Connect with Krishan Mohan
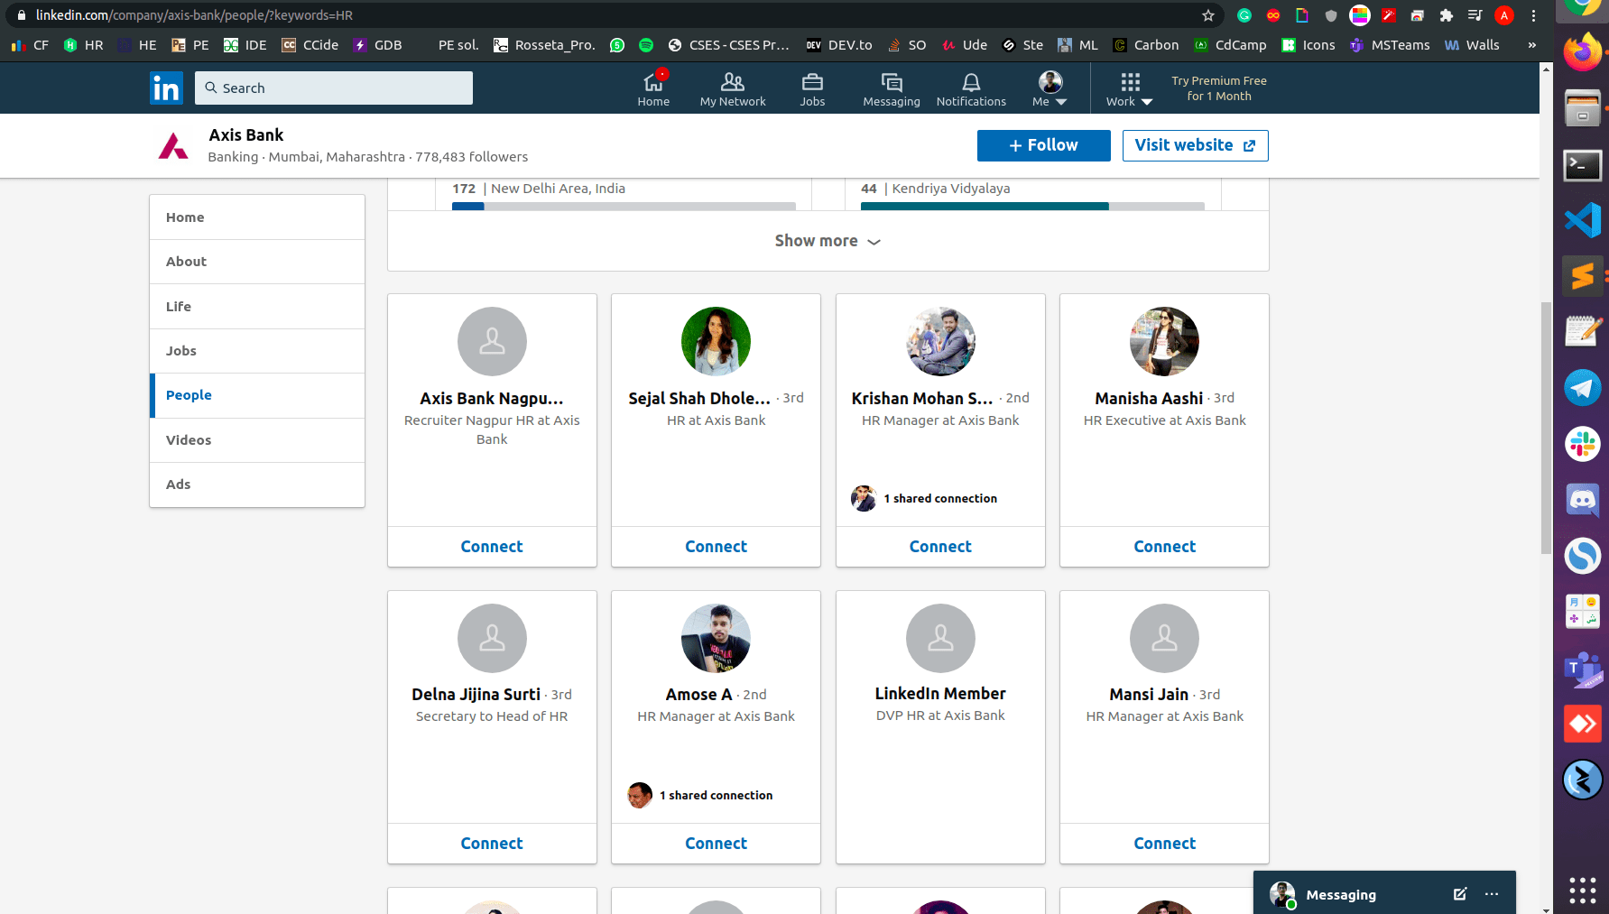Screen dimensions: 1609x914 940,547
